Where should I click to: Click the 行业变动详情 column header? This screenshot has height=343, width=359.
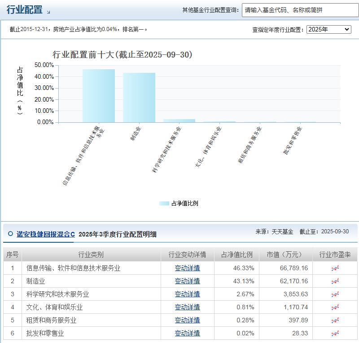187,254
